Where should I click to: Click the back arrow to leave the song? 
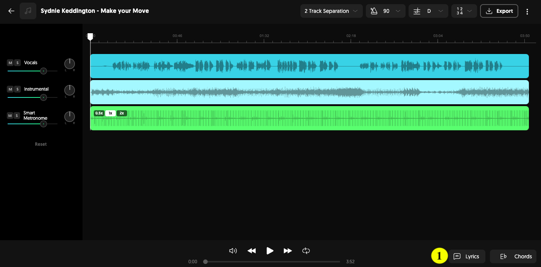11,11
